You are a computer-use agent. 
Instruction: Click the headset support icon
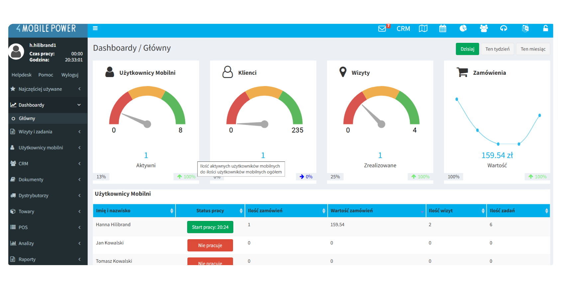[504, 29]
